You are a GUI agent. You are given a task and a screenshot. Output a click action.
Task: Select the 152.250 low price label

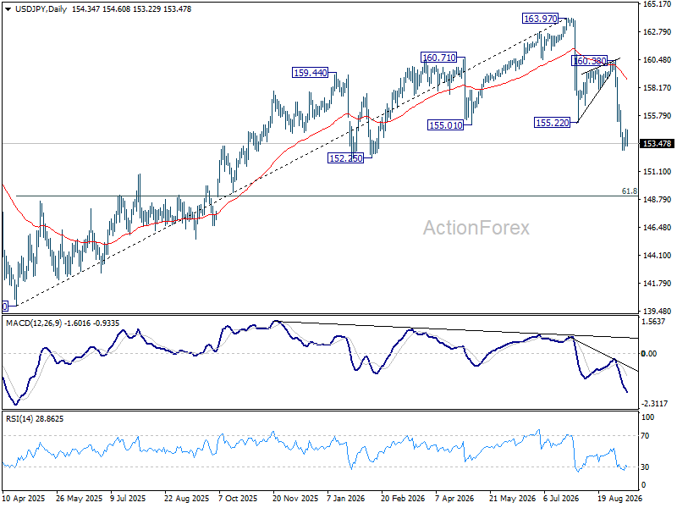(346, 158)
